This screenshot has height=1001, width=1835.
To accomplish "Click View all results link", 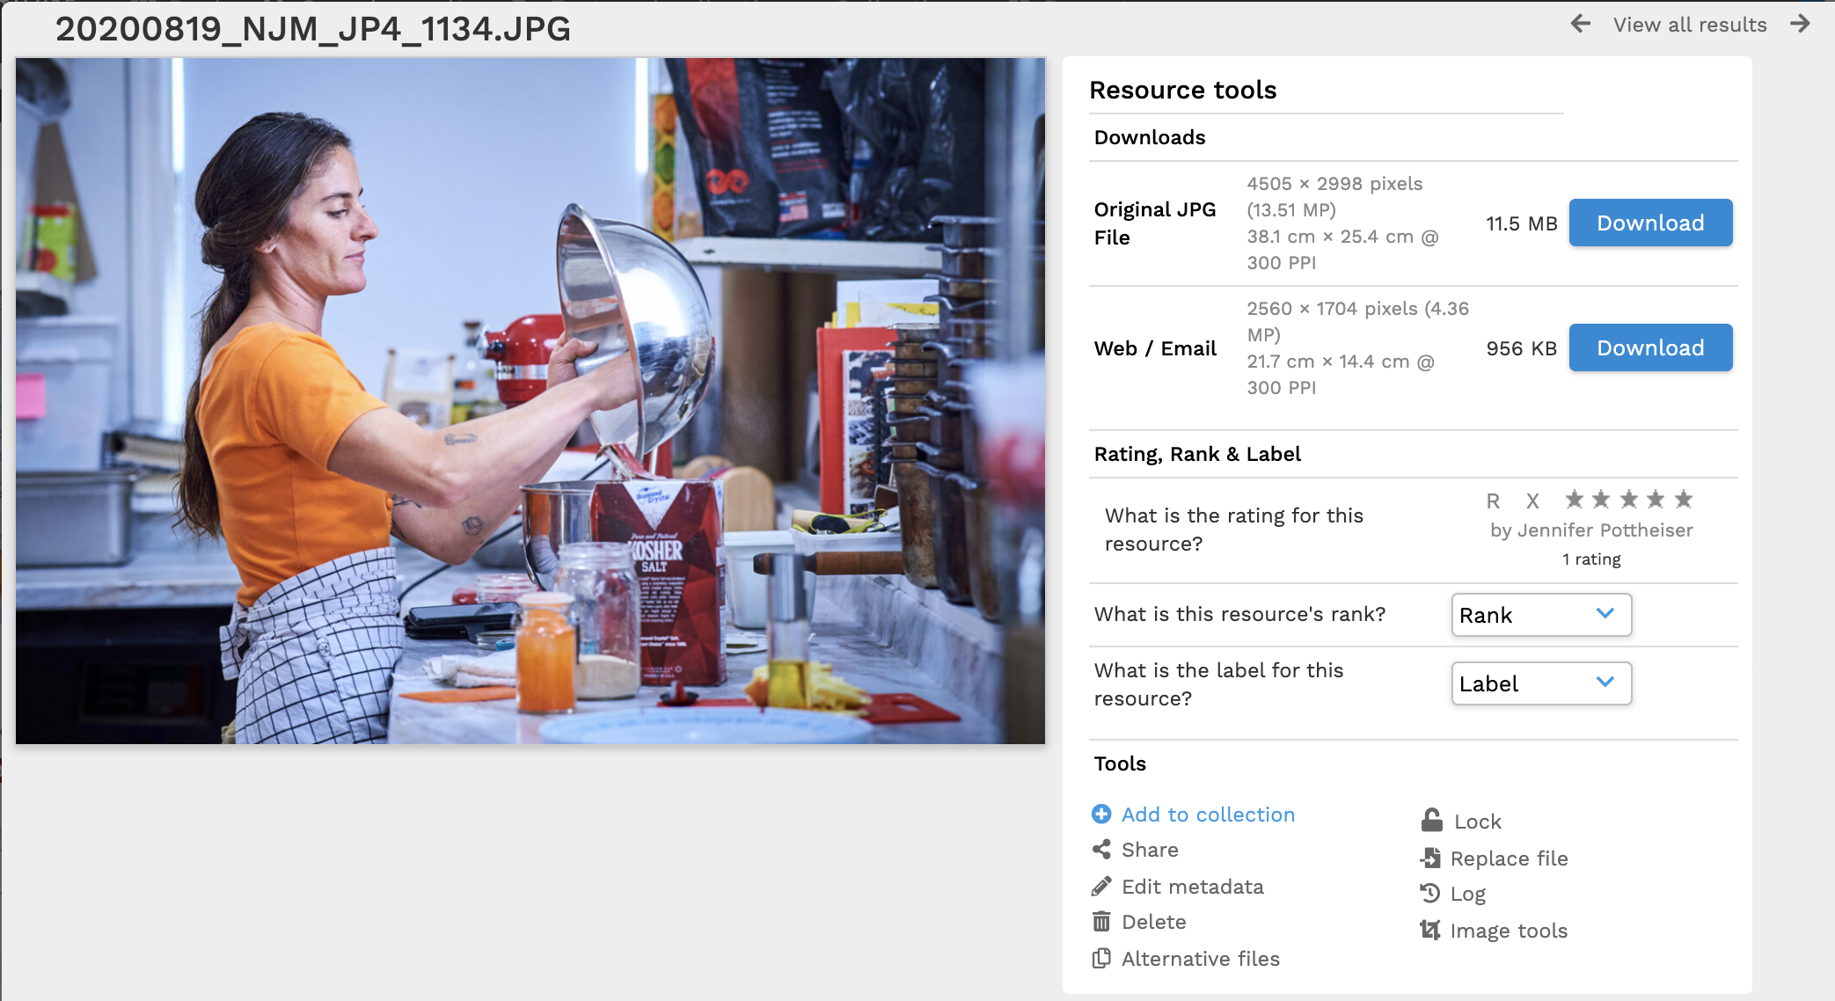I will 1689,25.
